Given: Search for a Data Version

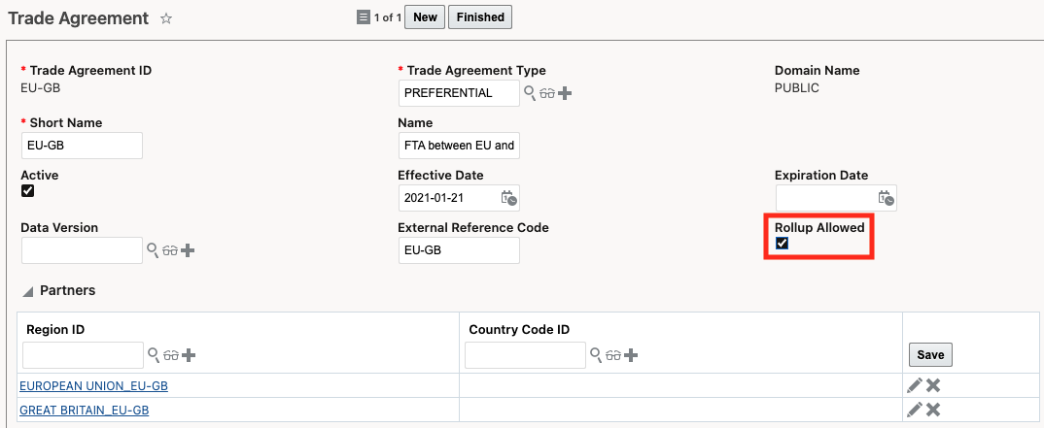Looking at the screenshot, I should click(x=153, y=250).
